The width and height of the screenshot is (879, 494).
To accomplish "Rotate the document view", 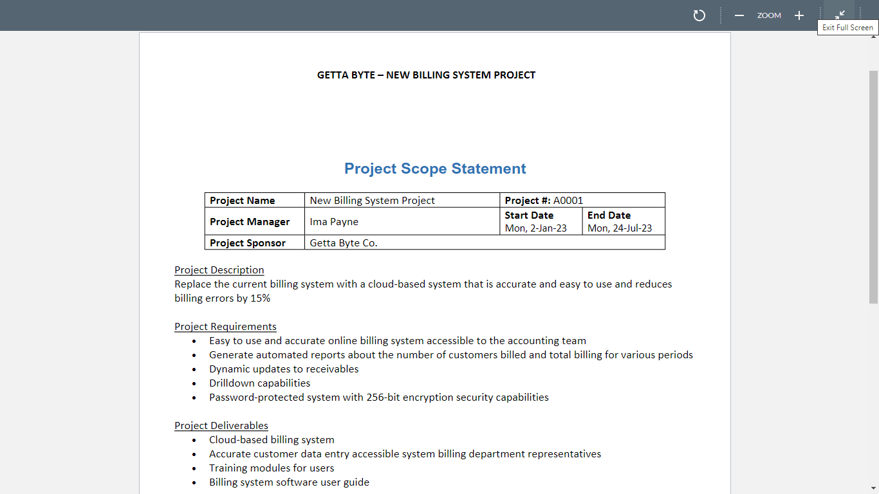I will [x=699, y=15].
